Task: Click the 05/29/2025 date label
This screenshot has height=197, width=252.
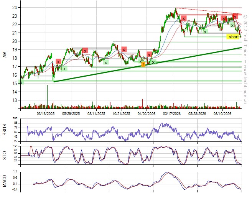Action: tap(71, 114)
